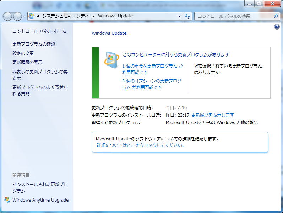This screenshot has width=283, height=213.
Task: Click text 現在選択されている更新プログラムはありません
Action: point(228,69)
